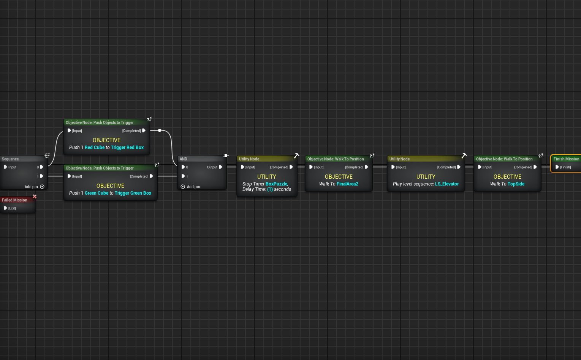Click the 'Green Cube' reference text
This screenshot has height=360, width=581.
tap(97, 193)
